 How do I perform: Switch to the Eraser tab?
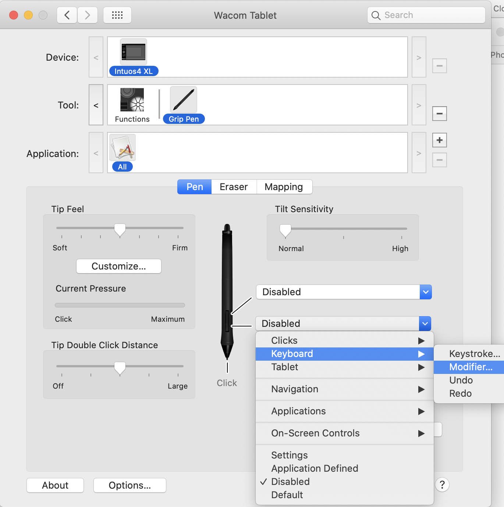pyautogui.click(x=234, y=187)
